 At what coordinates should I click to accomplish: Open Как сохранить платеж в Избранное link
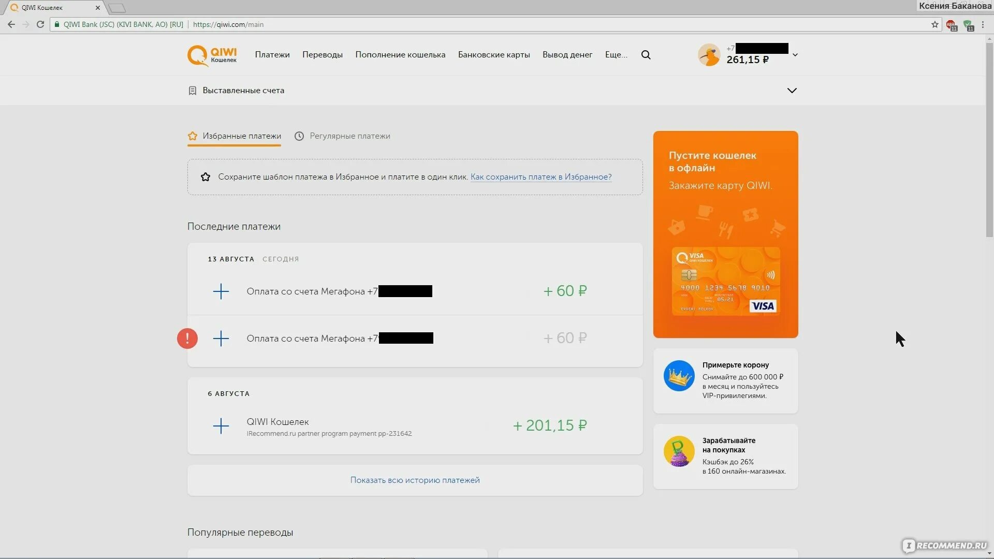click(540, 177)
